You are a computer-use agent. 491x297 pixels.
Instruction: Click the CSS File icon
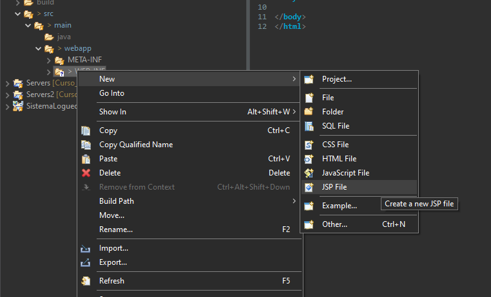pos(309,145)
